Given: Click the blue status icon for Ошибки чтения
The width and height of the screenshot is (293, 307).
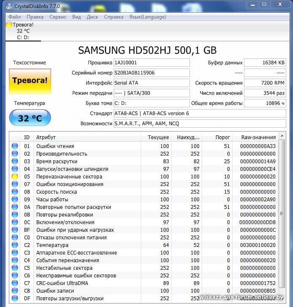Looking at the screenshot, I should pyautogui.click(x=15, y=146).
